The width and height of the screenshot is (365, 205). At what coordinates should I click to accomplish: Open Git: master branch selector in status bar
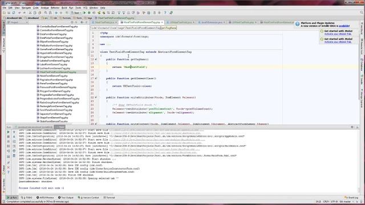345,202
